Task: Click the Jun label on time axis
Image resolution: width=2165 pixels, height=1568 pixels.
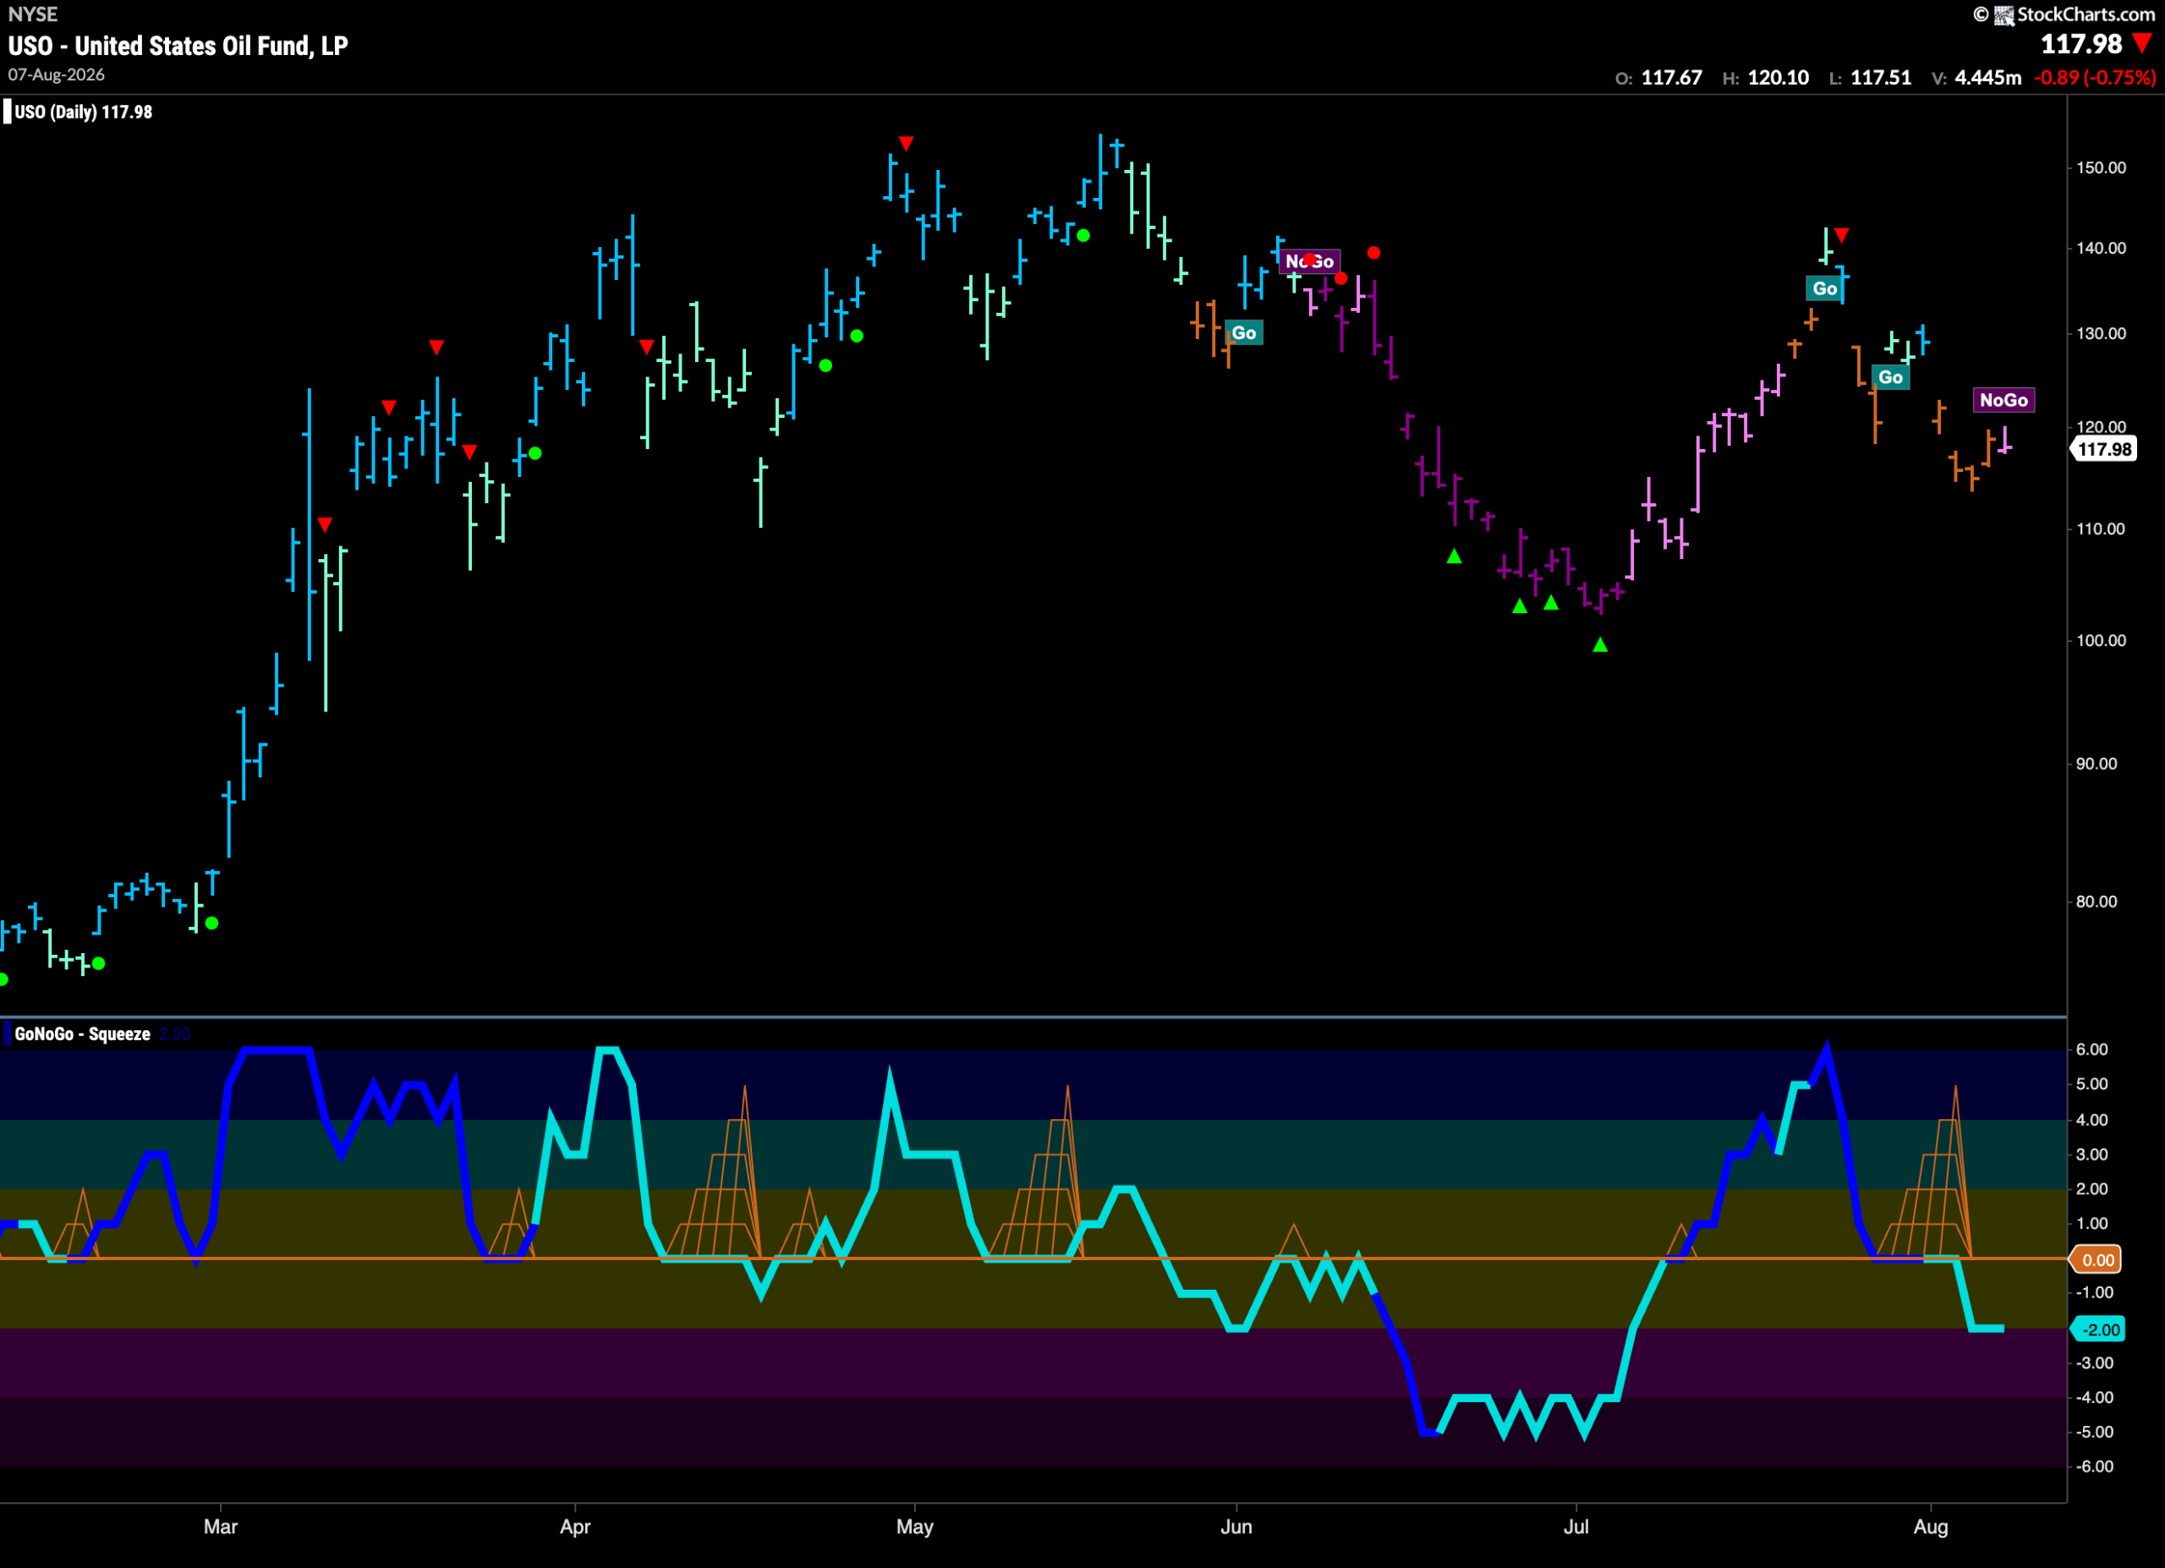Action: tap(1236, 1526)
